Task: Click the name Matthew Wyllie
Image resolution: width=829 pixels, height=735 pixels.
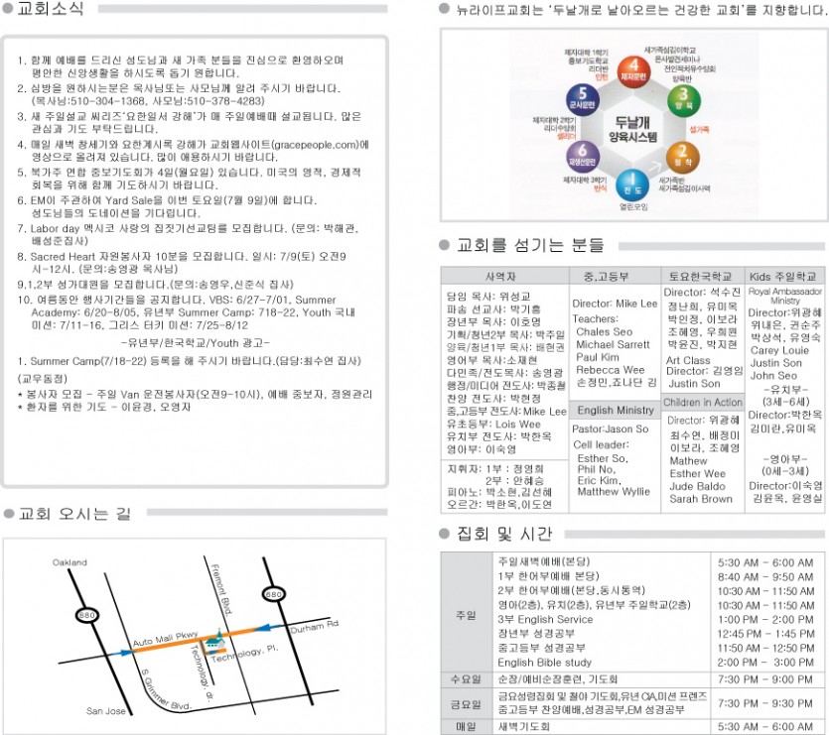Action: pos(614,492)
